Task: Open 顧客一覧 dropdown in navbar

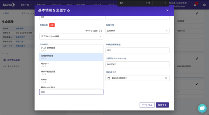Action: [26, 5]
